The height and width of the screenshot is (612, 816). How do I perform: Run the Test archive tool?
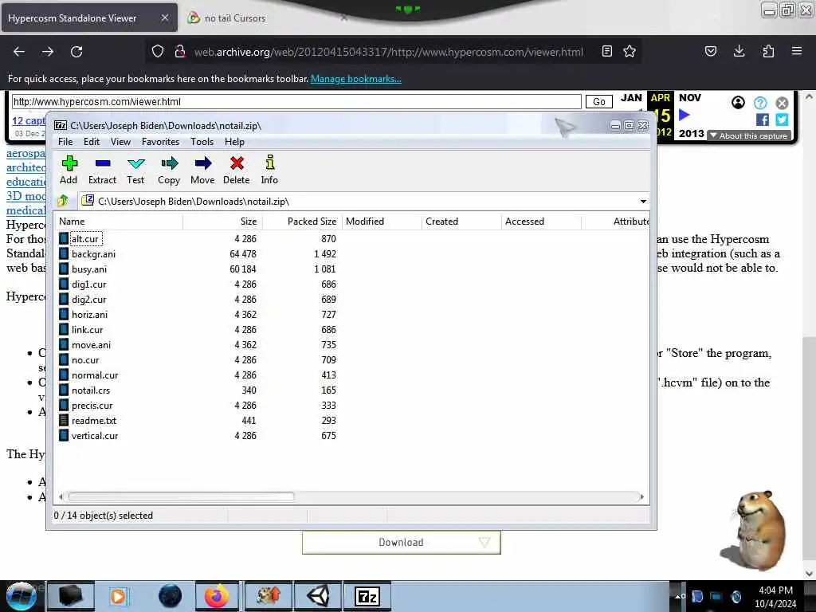coord(135,170)
